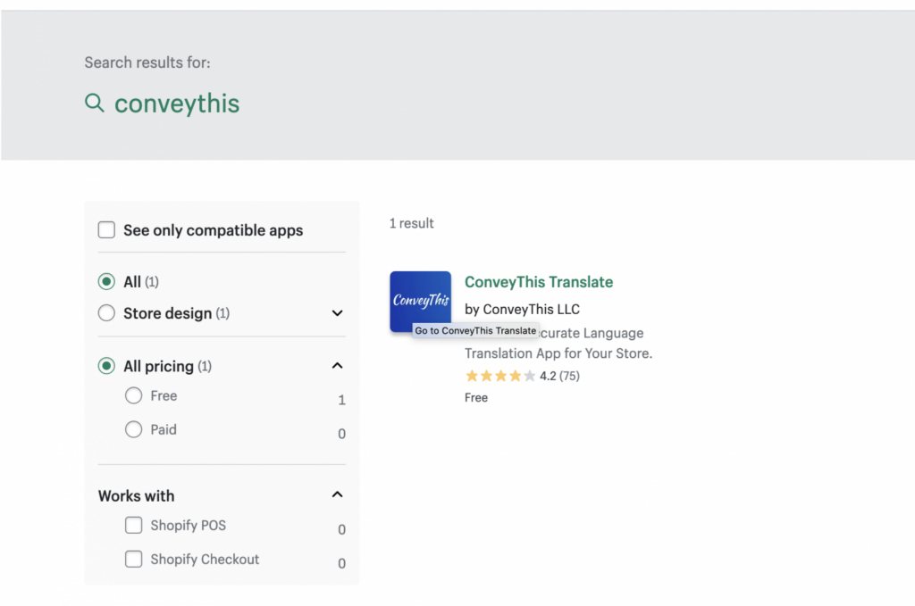
Task: Collapse the Works with section chevron
Action: (x=337, y=495)
